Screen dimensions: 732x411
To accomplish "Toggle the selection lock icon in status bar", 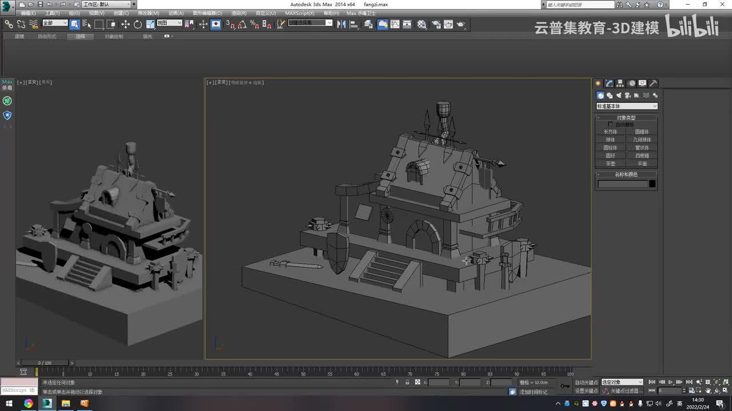I will coord(407,382).
